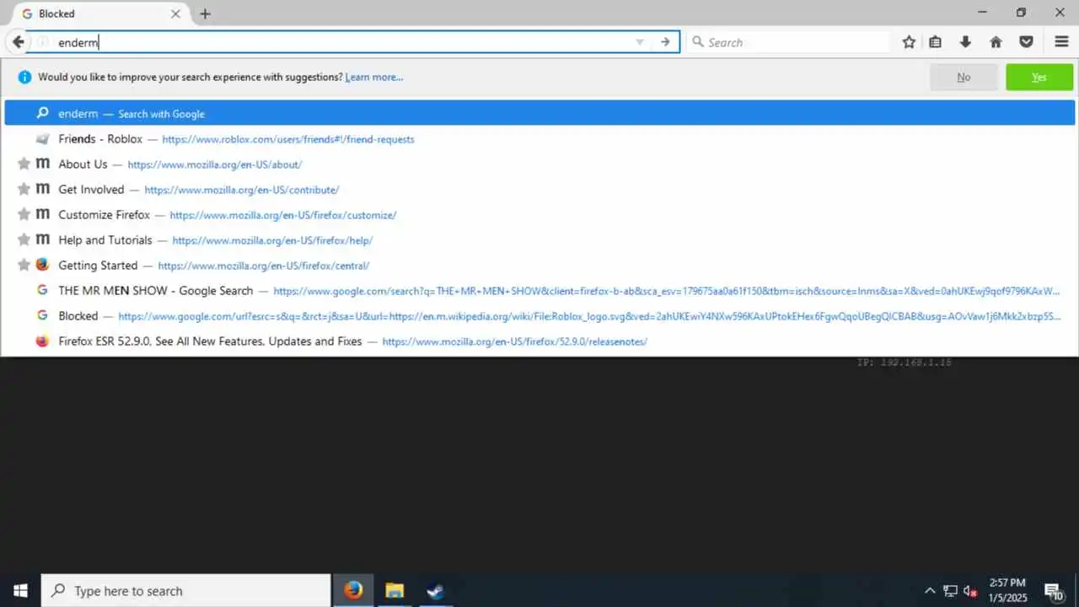The width and height of the screenshot is (1079, 607).
Task: Select the Customize Firefox suggestion
Action: coord(539,214)
